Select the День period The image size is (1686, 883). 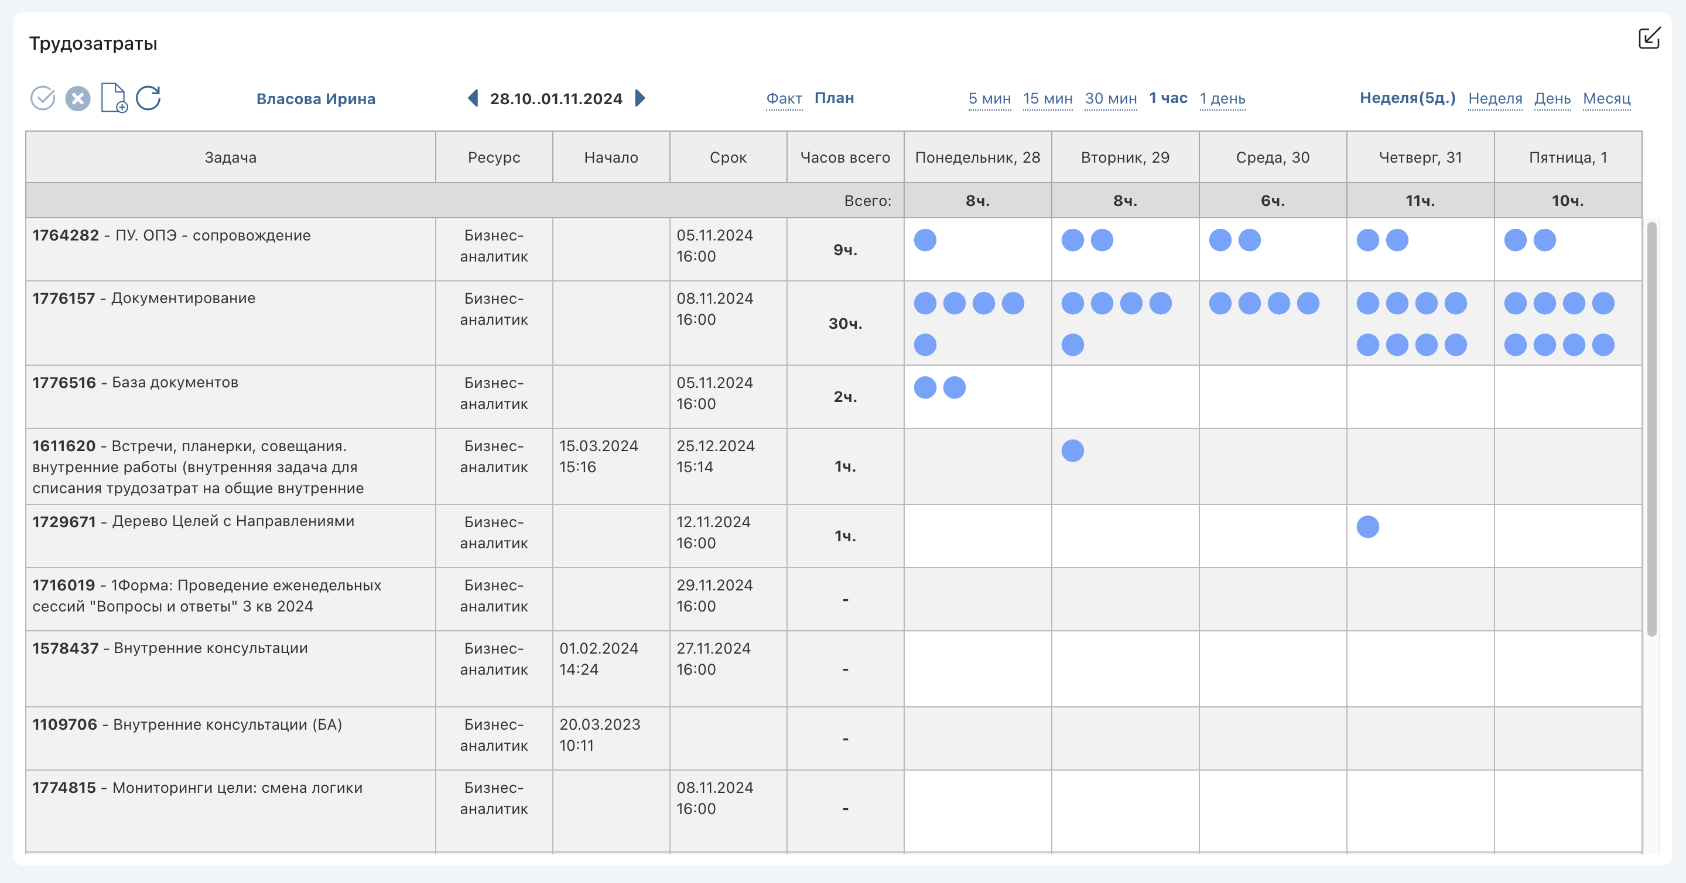point(1552,98)
